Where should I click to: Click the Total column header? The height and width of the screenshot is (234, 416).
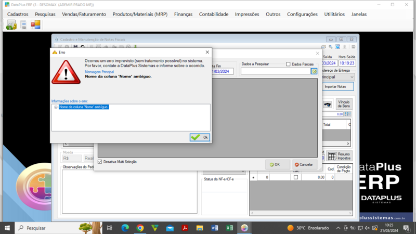click(334, 124)
